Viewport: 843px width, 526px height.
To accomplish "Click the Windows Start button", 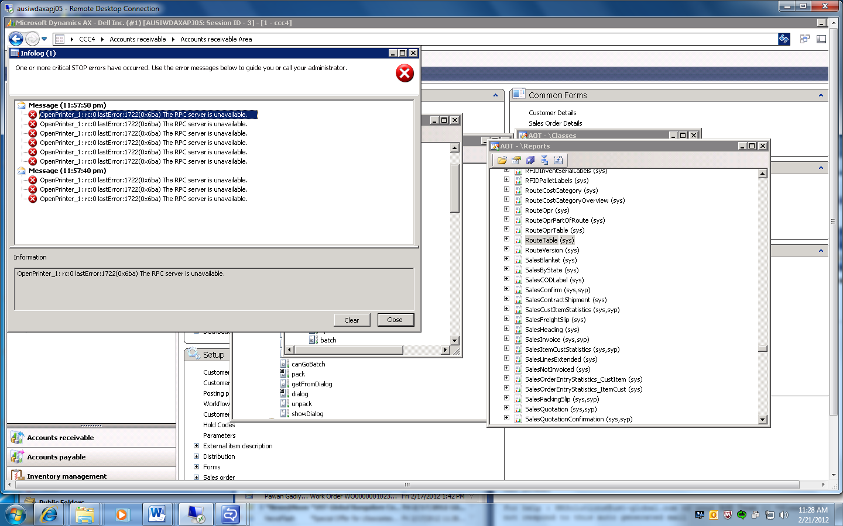I will tap(16, 515).
